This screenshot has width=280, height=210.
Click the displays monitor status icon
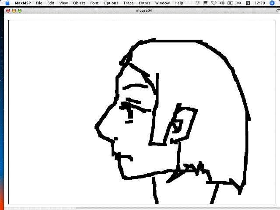(x=206, y=3)
